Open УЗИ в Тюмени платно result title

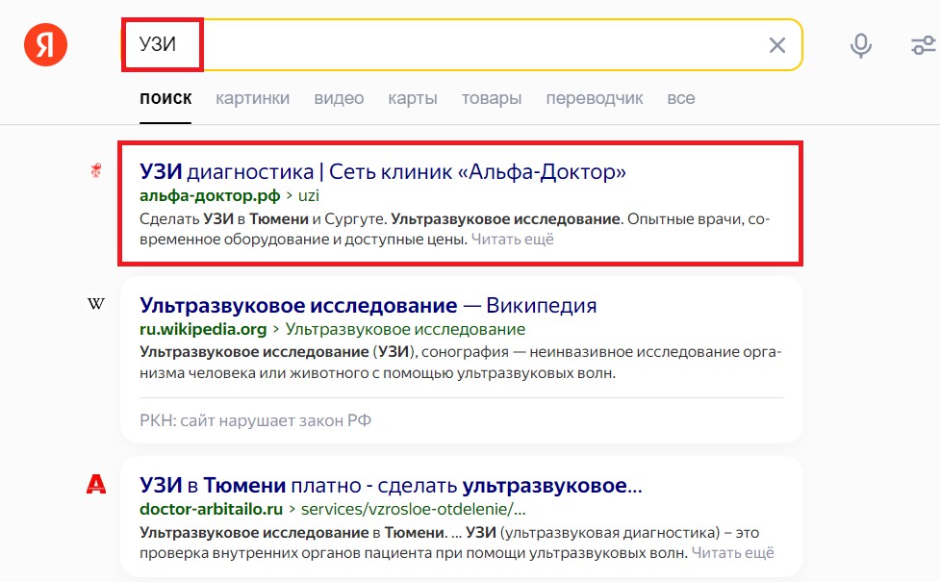[x=391, y=486]
